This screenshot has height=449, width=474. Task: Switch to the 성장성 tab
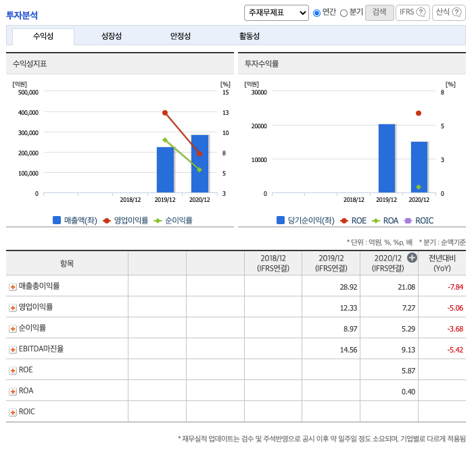(112, 36)
